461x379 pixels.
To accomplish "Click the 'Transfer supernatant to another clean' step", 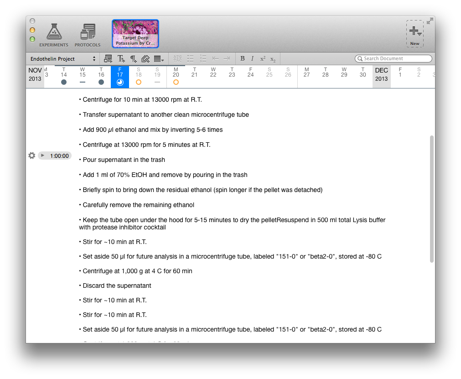I will coord(164,114).
